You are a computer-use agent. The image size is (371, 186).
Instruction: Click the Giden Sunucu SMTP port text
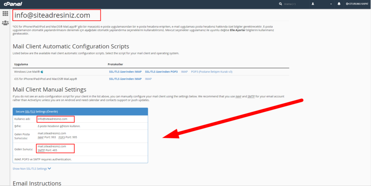(x=47, y=150)
